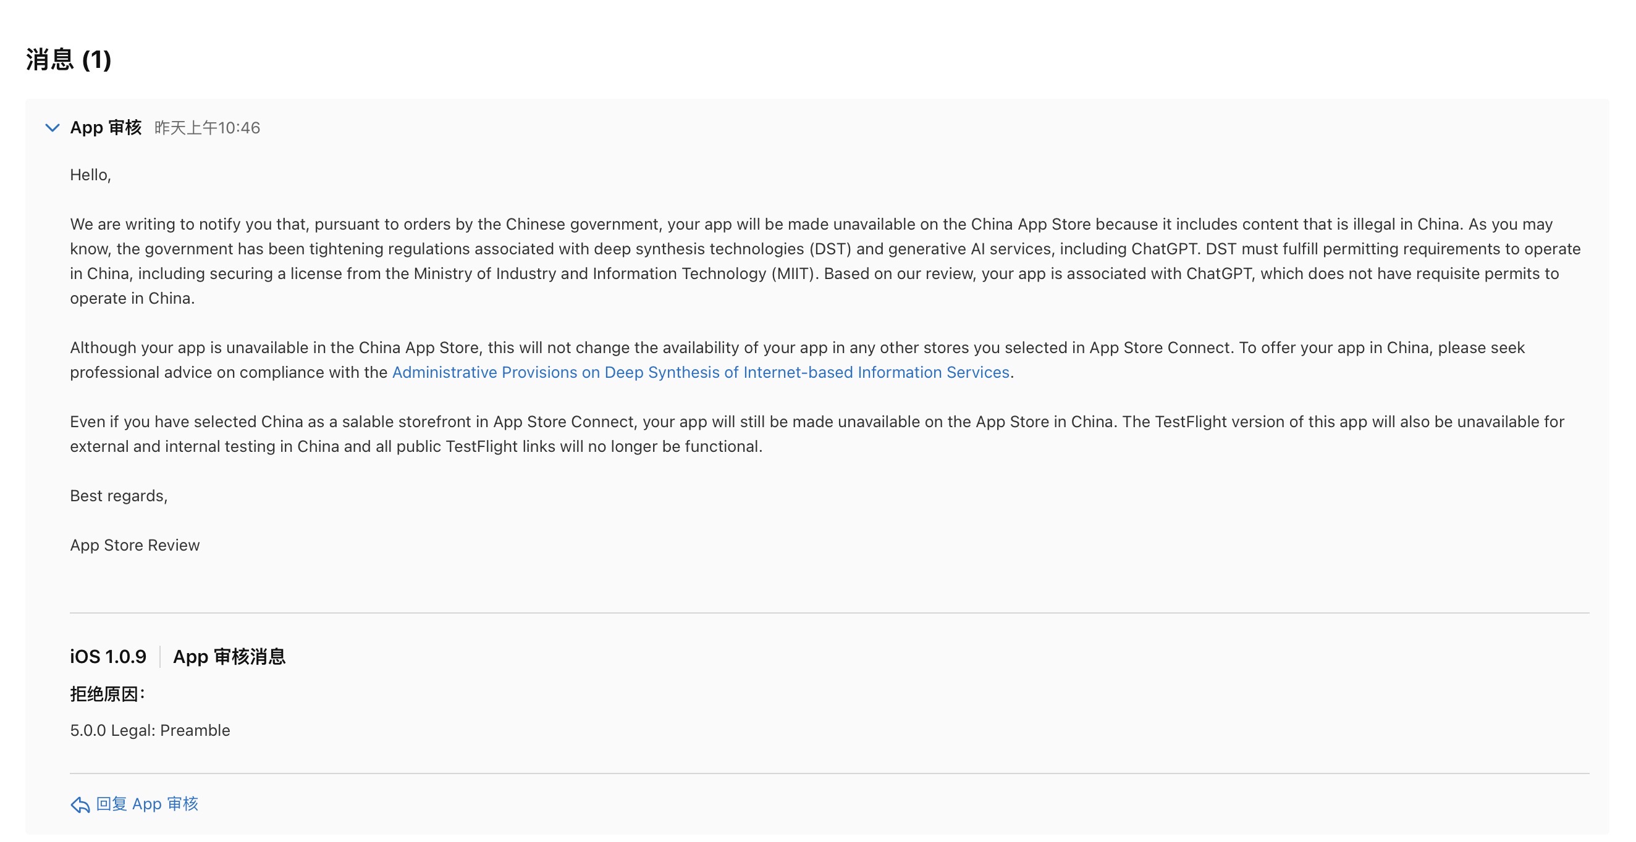Screen dimensions: 1636x842
Task: Click the reply arrow icon
Action: tap(80, 804)
